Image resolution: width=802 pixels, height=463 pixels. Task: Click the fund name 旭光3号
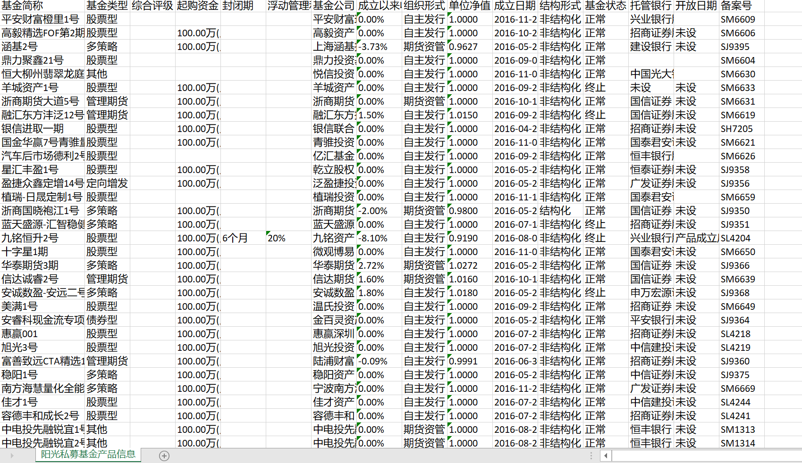[x=19, y=347]
